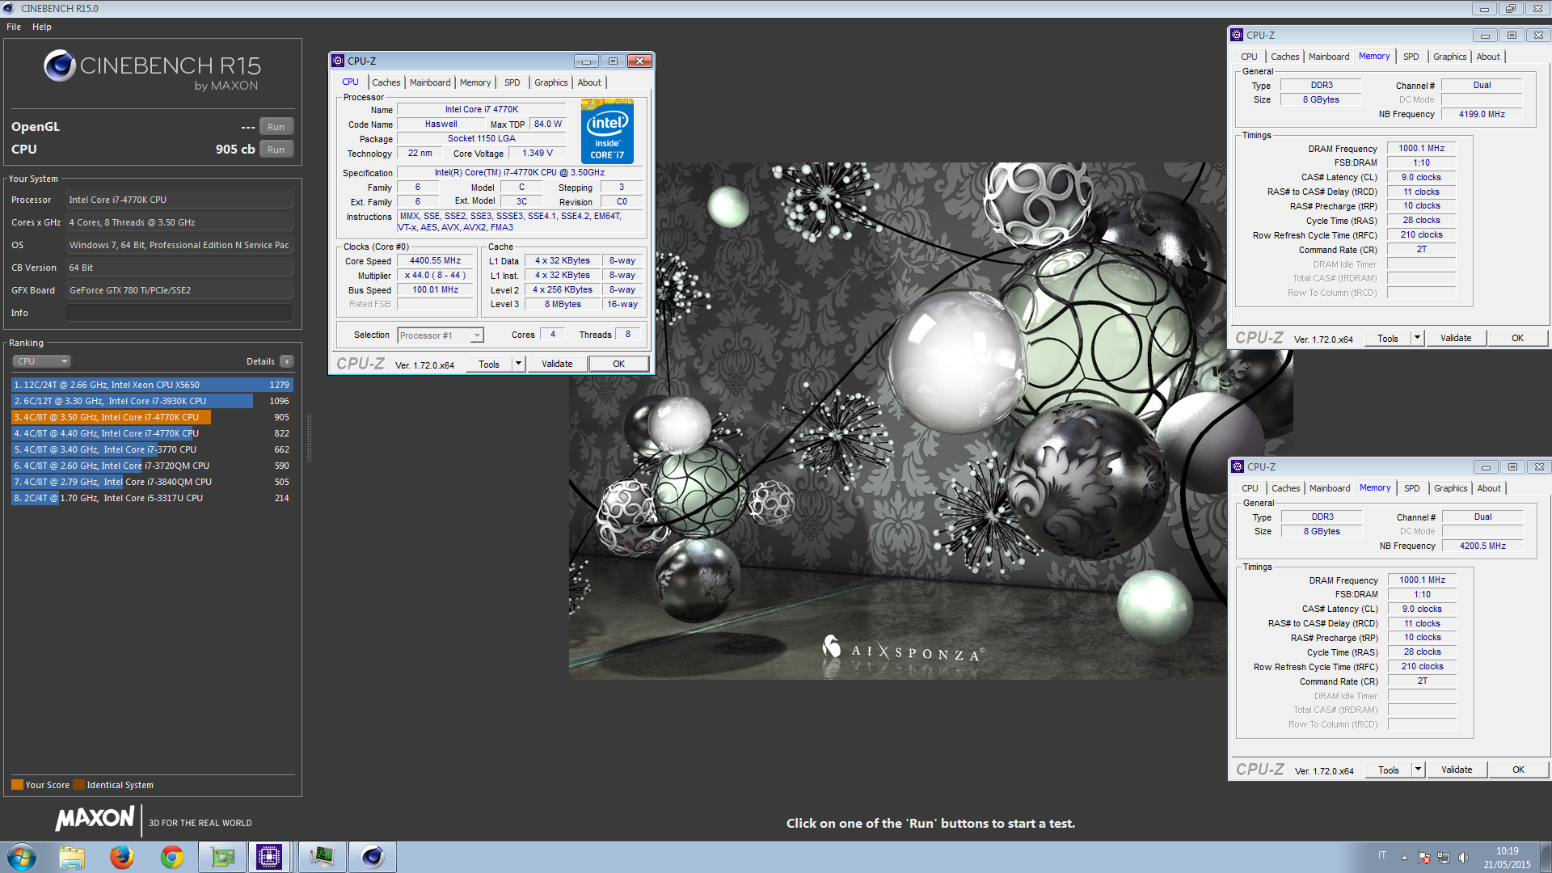Open the Action Center flag icon

pyautogui.click(x=1424, y=858)
